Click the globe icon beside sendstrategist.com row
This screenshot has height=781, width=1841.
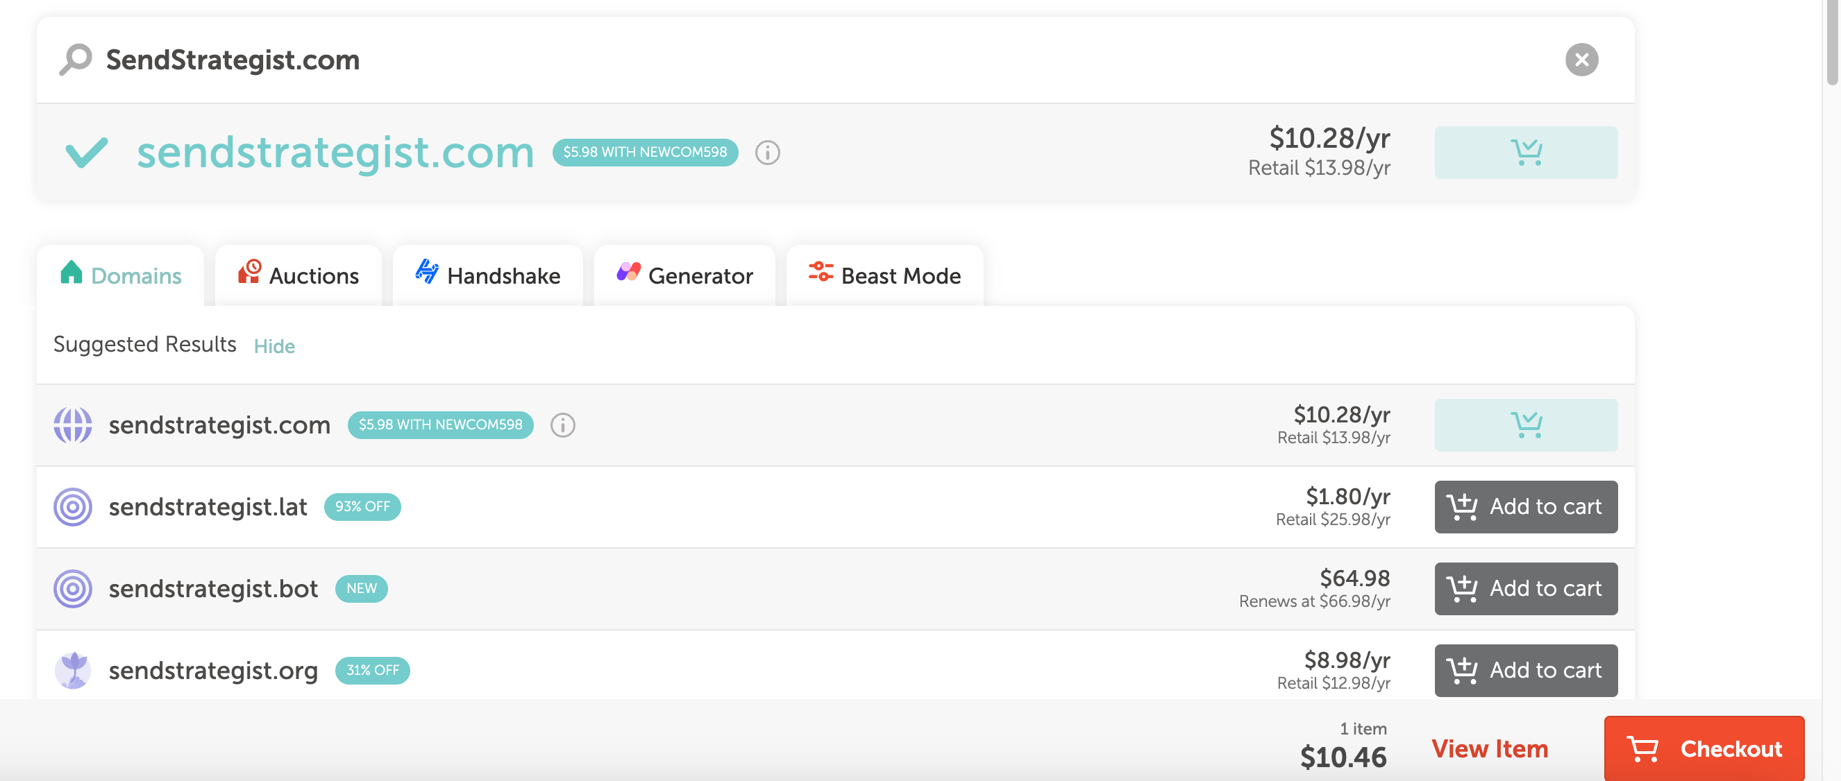[73, 424]
